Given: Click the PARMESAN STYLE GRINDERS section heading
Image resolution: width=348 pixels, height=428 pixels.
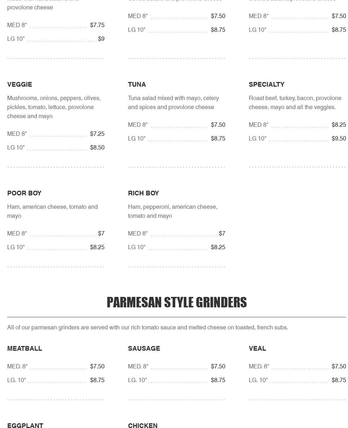Looking at the screenshot, I should (177, 302).
